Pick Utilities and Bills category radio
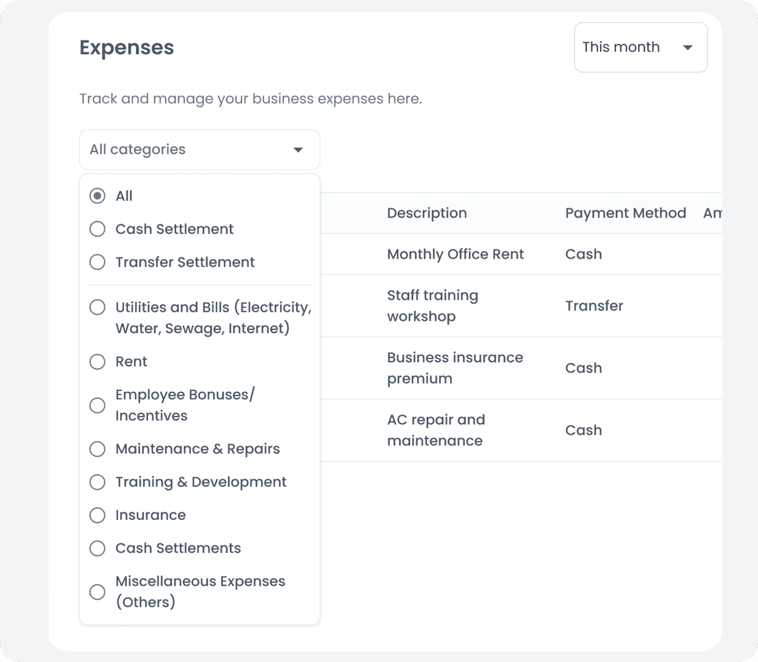758x662 pixels. pos(97,307)
